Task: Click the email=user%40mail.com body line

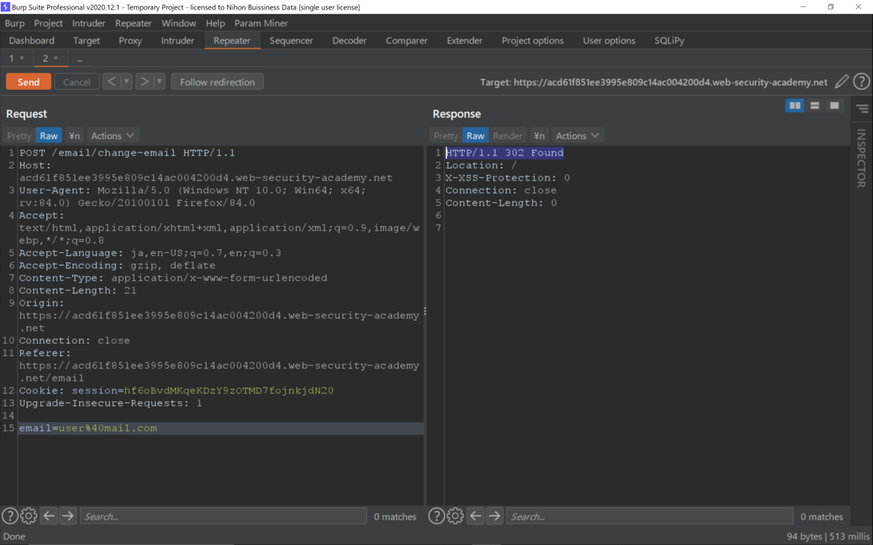Action: pyautogui.click(x=88, y=428)
